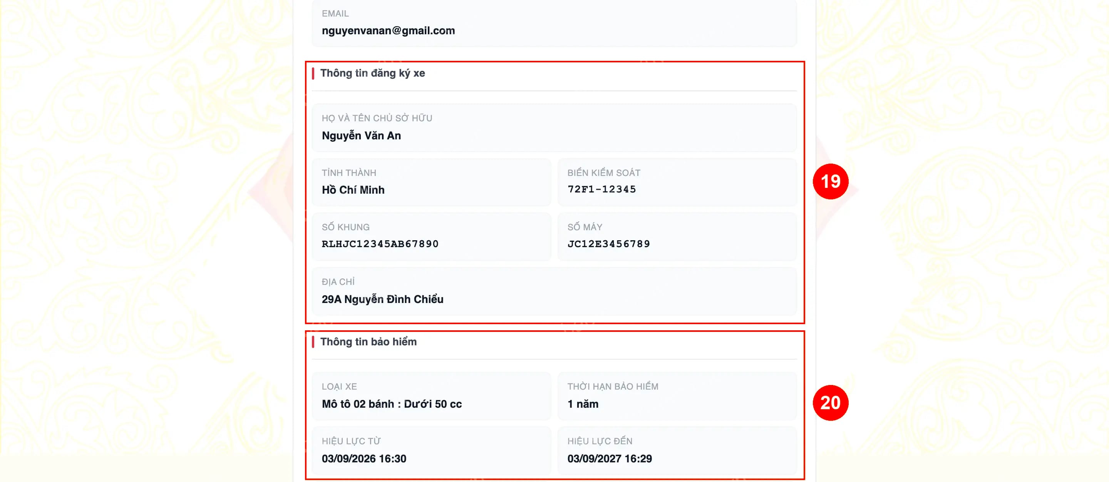Click the 'SỐ MÁY' label

585,227
